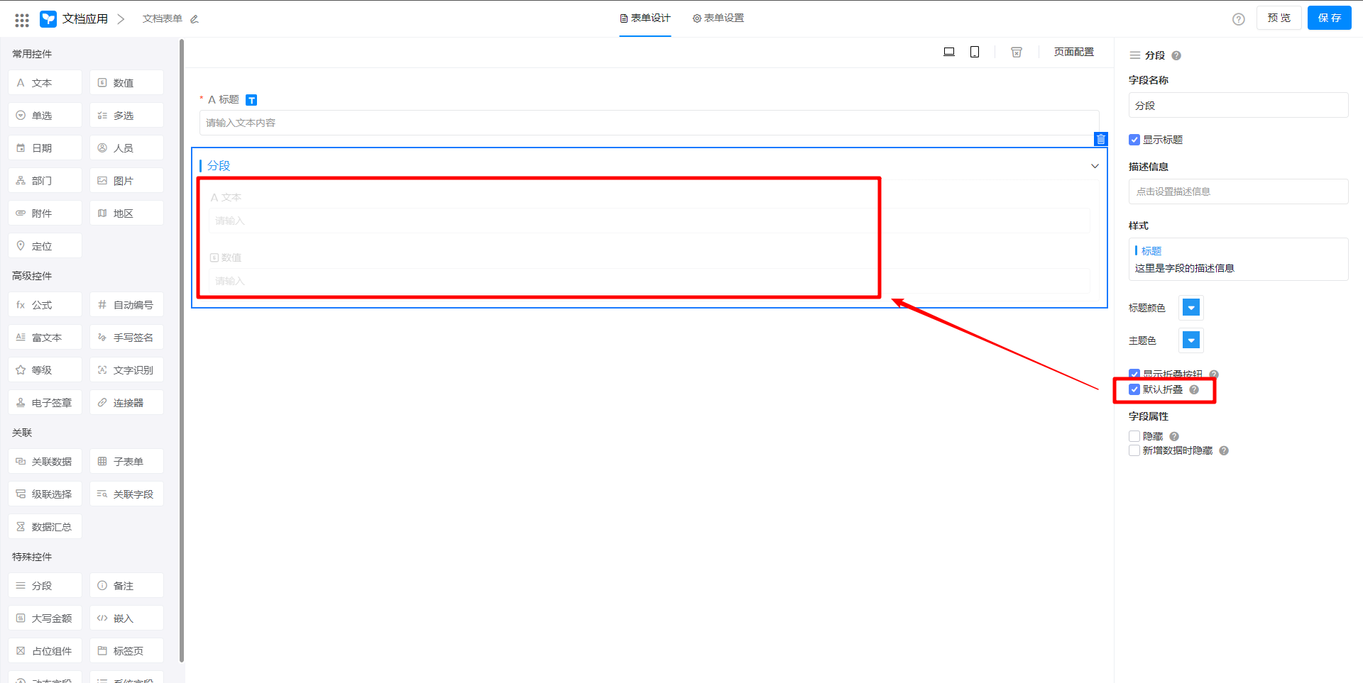
Task: Click the clear form trash icon in toolbar
Action: click(x=1017, y=52)
